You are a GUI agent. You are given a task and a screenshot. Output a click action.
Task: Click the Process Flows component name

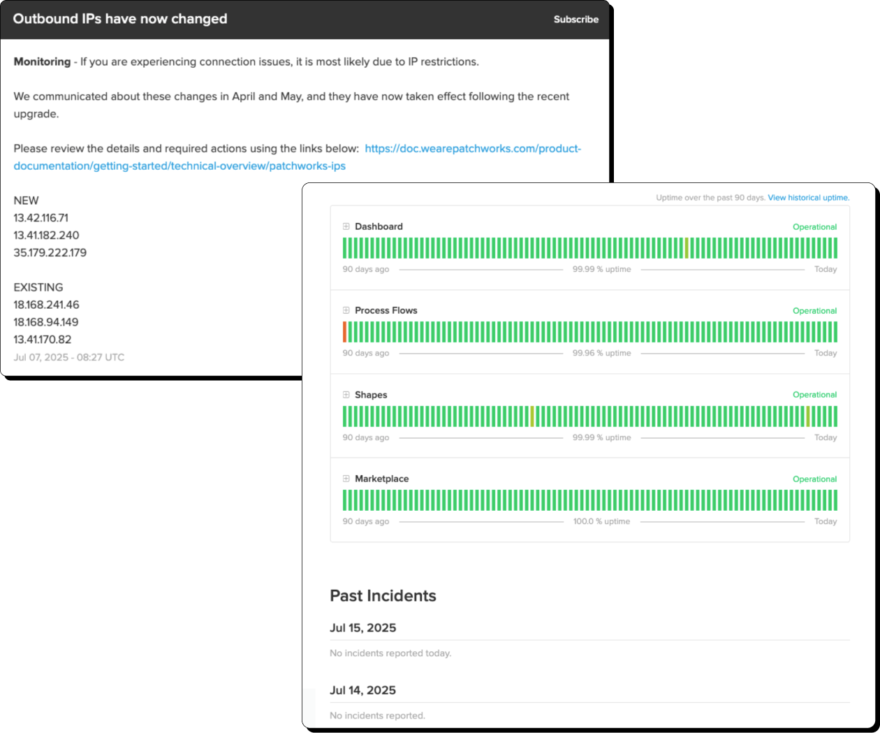[386, 310]
